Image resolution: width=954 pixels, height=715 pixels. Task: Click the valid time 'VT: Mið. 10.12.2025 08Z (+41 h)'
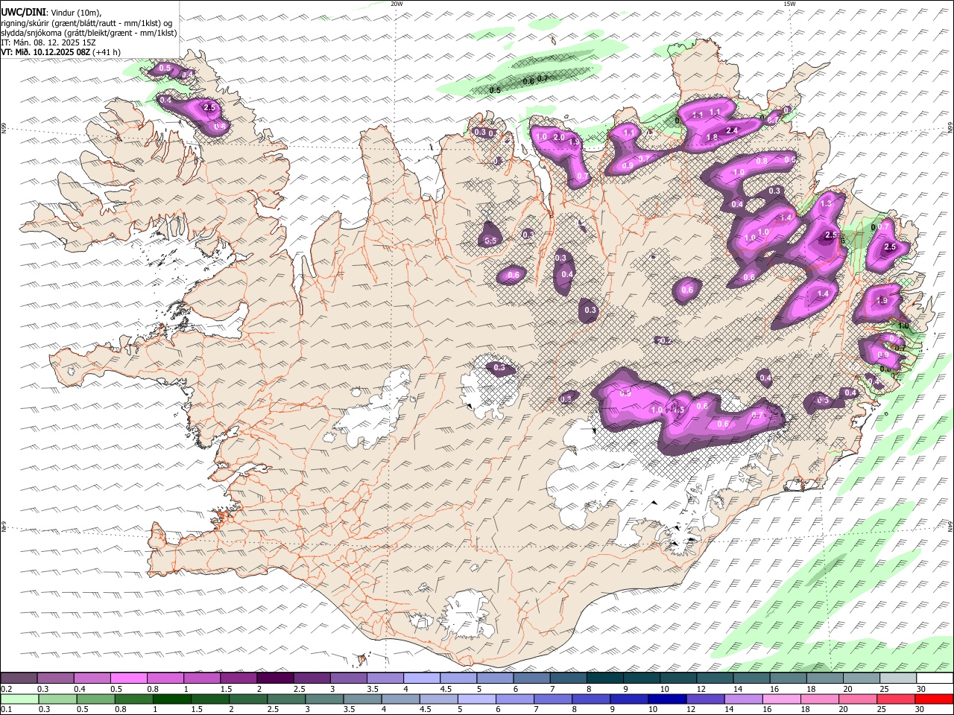60,52
